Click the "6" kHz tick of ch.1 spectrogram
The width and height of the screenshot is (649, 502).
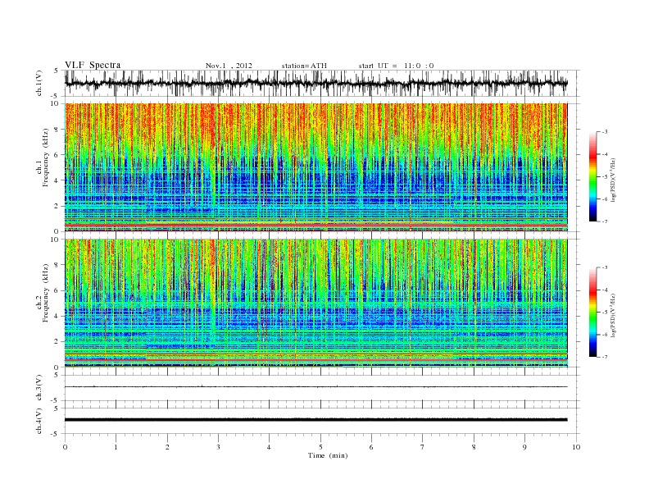[57, 155]
